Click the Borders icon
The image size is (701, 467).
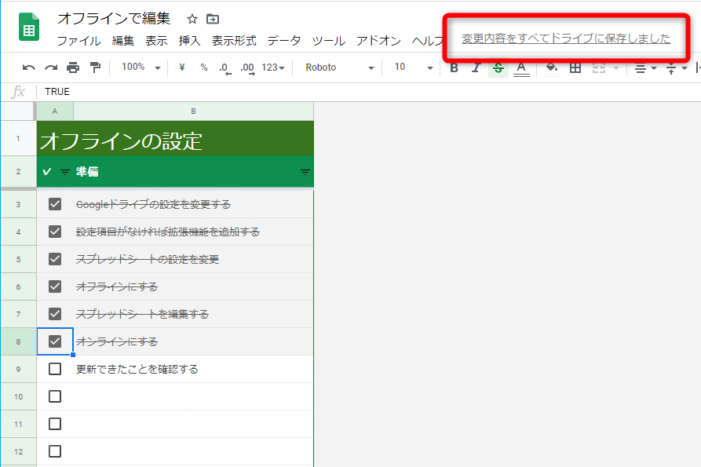click(x=575, y=68)
